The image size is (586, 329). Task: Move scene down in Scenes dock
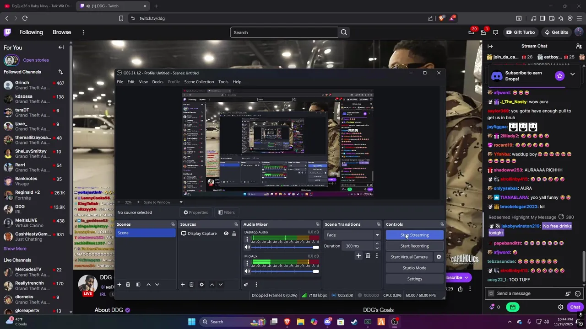[x=157, y=284]
